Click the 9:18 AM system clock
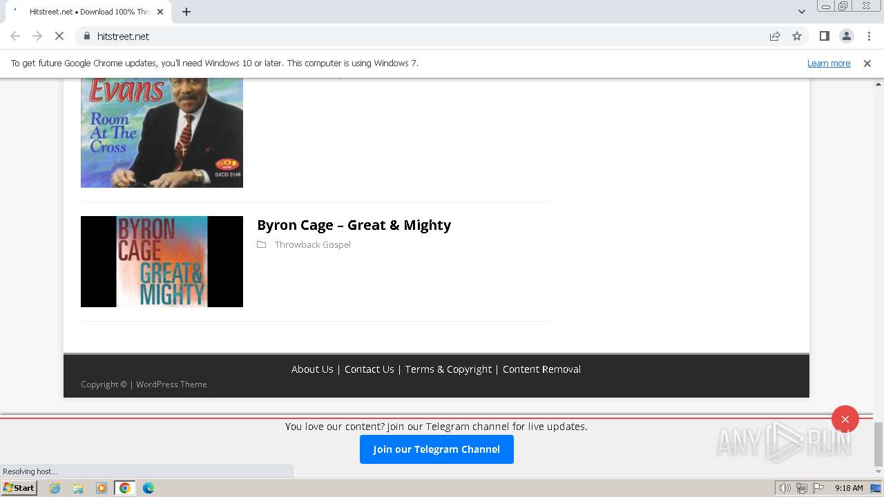 click(849, 488)
